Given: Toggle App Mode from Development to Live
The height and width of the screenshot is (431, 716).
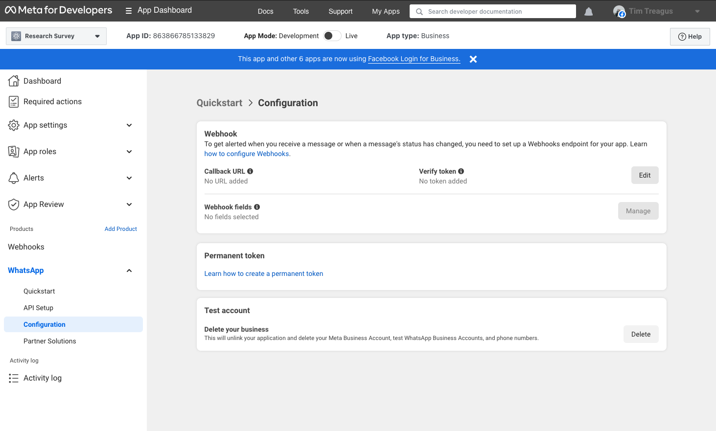Looking at the screenshot, I should [332, 36].
